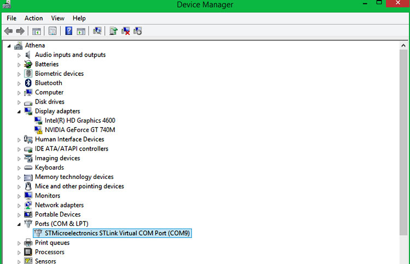The width and height of the screenshot is (410, 264).
Task: Open the Action menu
Action: (x=34, y=18)
